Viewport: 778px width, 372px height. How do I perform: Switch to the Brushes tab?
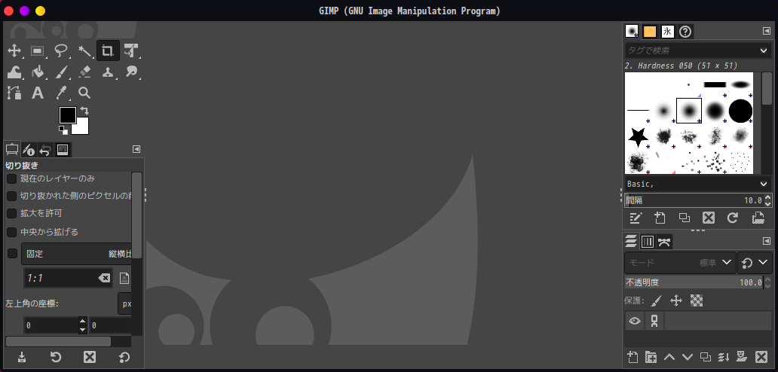tap(632, 31)
